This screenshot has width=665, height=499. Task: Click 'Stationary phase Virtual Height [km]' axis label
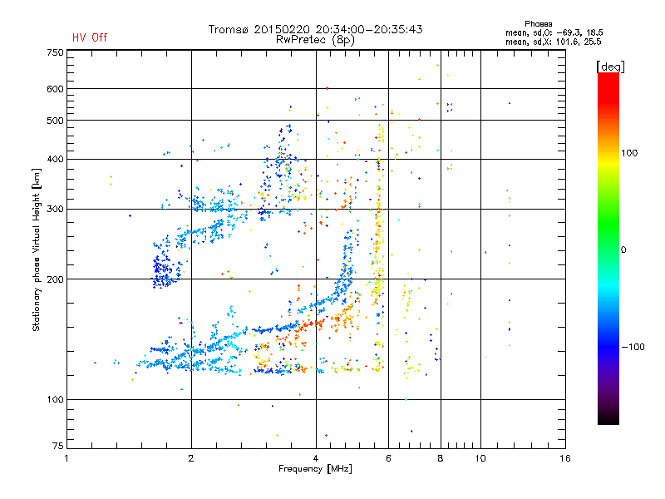37,249
